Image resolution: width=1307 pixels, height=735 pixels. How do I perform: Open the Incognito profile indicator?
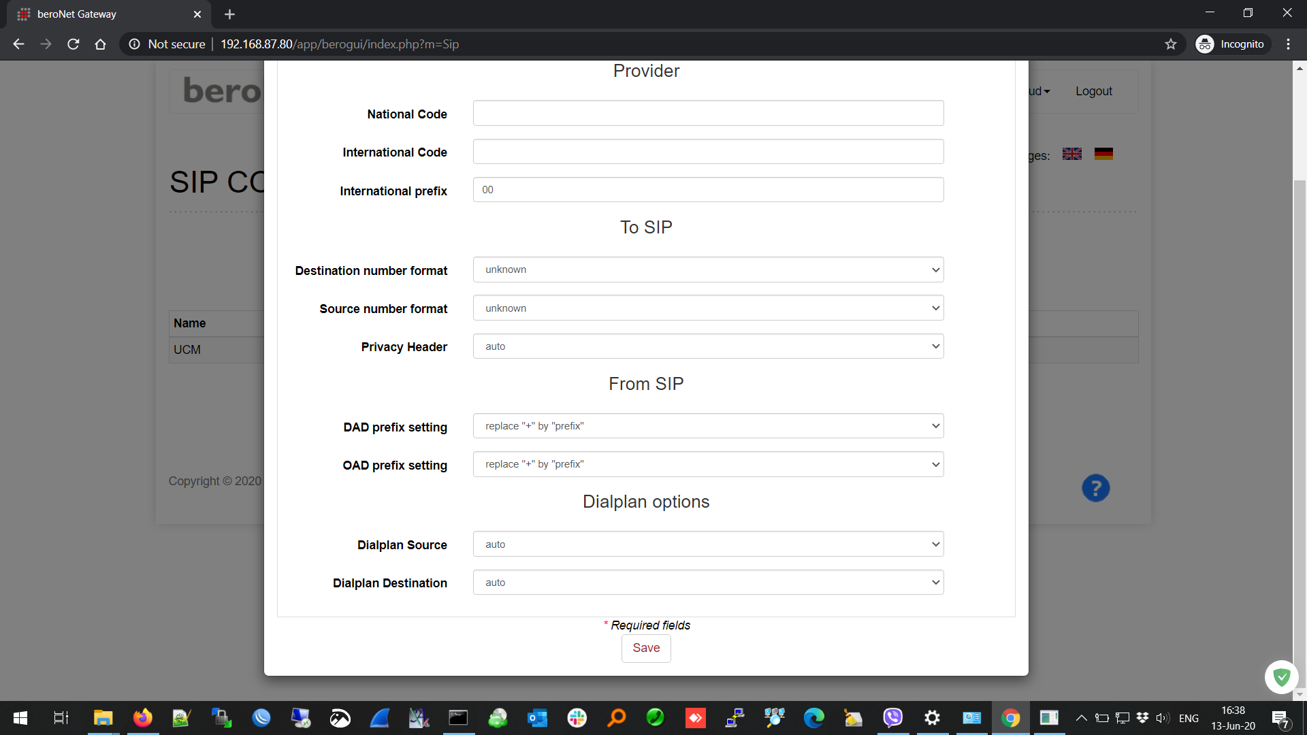[x=1231, y=44]
